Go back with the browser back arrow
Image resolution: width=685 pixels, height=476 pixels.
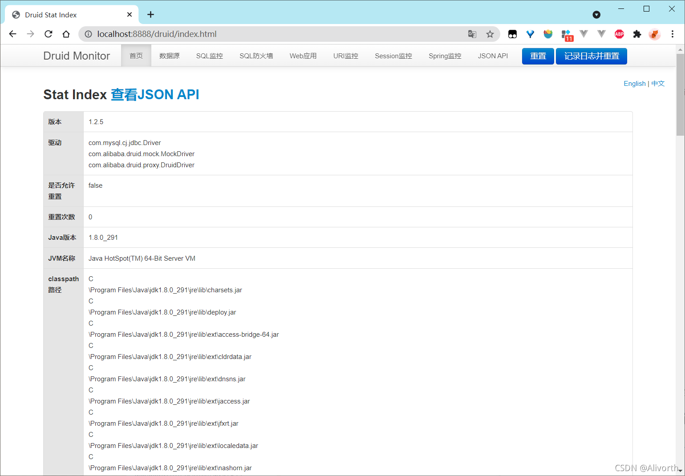(x=12, y=34)
